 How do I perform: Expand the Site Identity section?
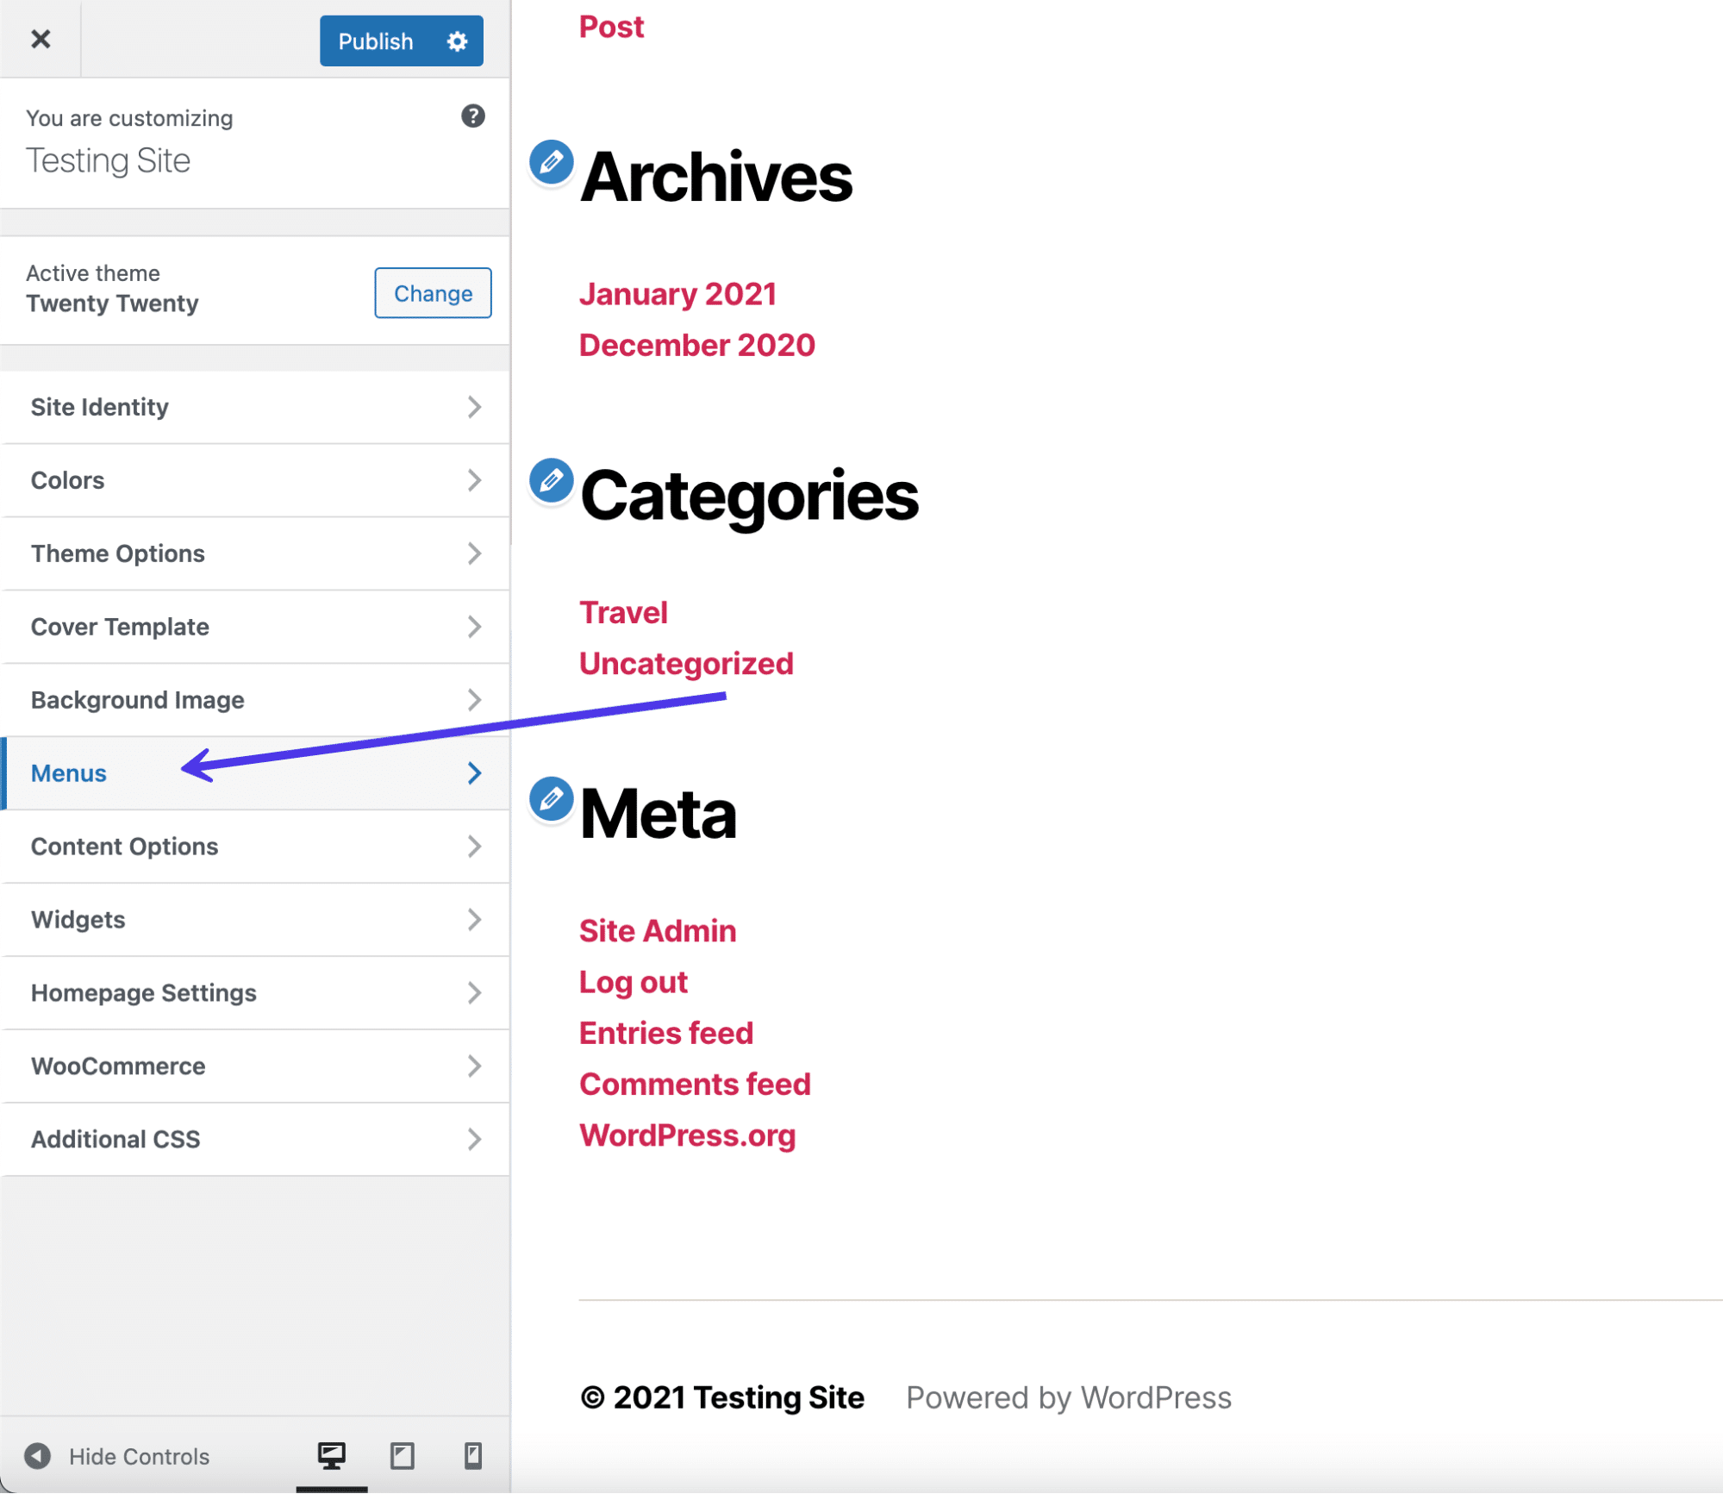pos(255,407)
